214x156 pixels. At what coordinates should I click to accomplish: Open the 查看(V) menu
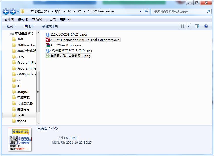pos(37,20)
